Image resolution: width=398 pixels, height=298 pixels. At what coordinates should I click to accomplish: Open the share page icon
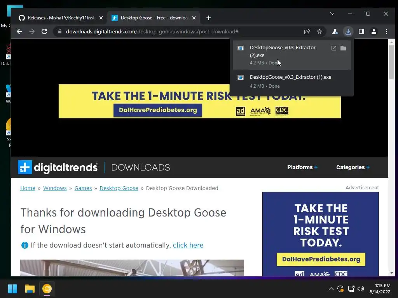click(x=307, y=31)
